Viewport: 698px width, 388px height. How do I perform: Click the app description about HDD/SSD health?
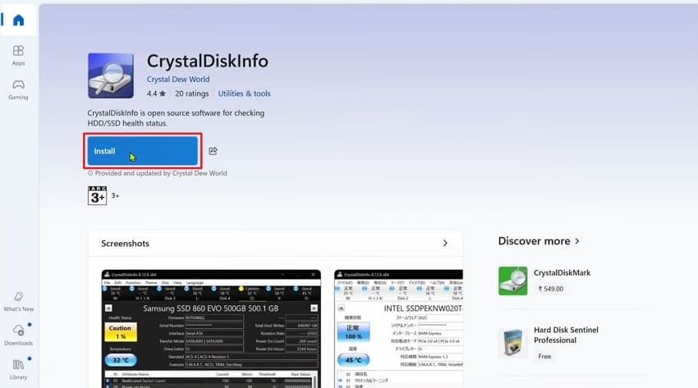176,118
